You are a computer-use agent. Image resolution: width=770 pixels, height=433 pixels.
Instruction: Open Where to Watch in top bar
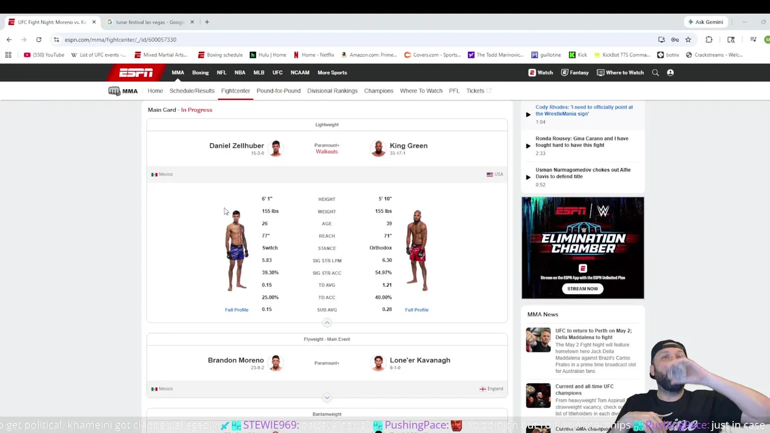620,73
